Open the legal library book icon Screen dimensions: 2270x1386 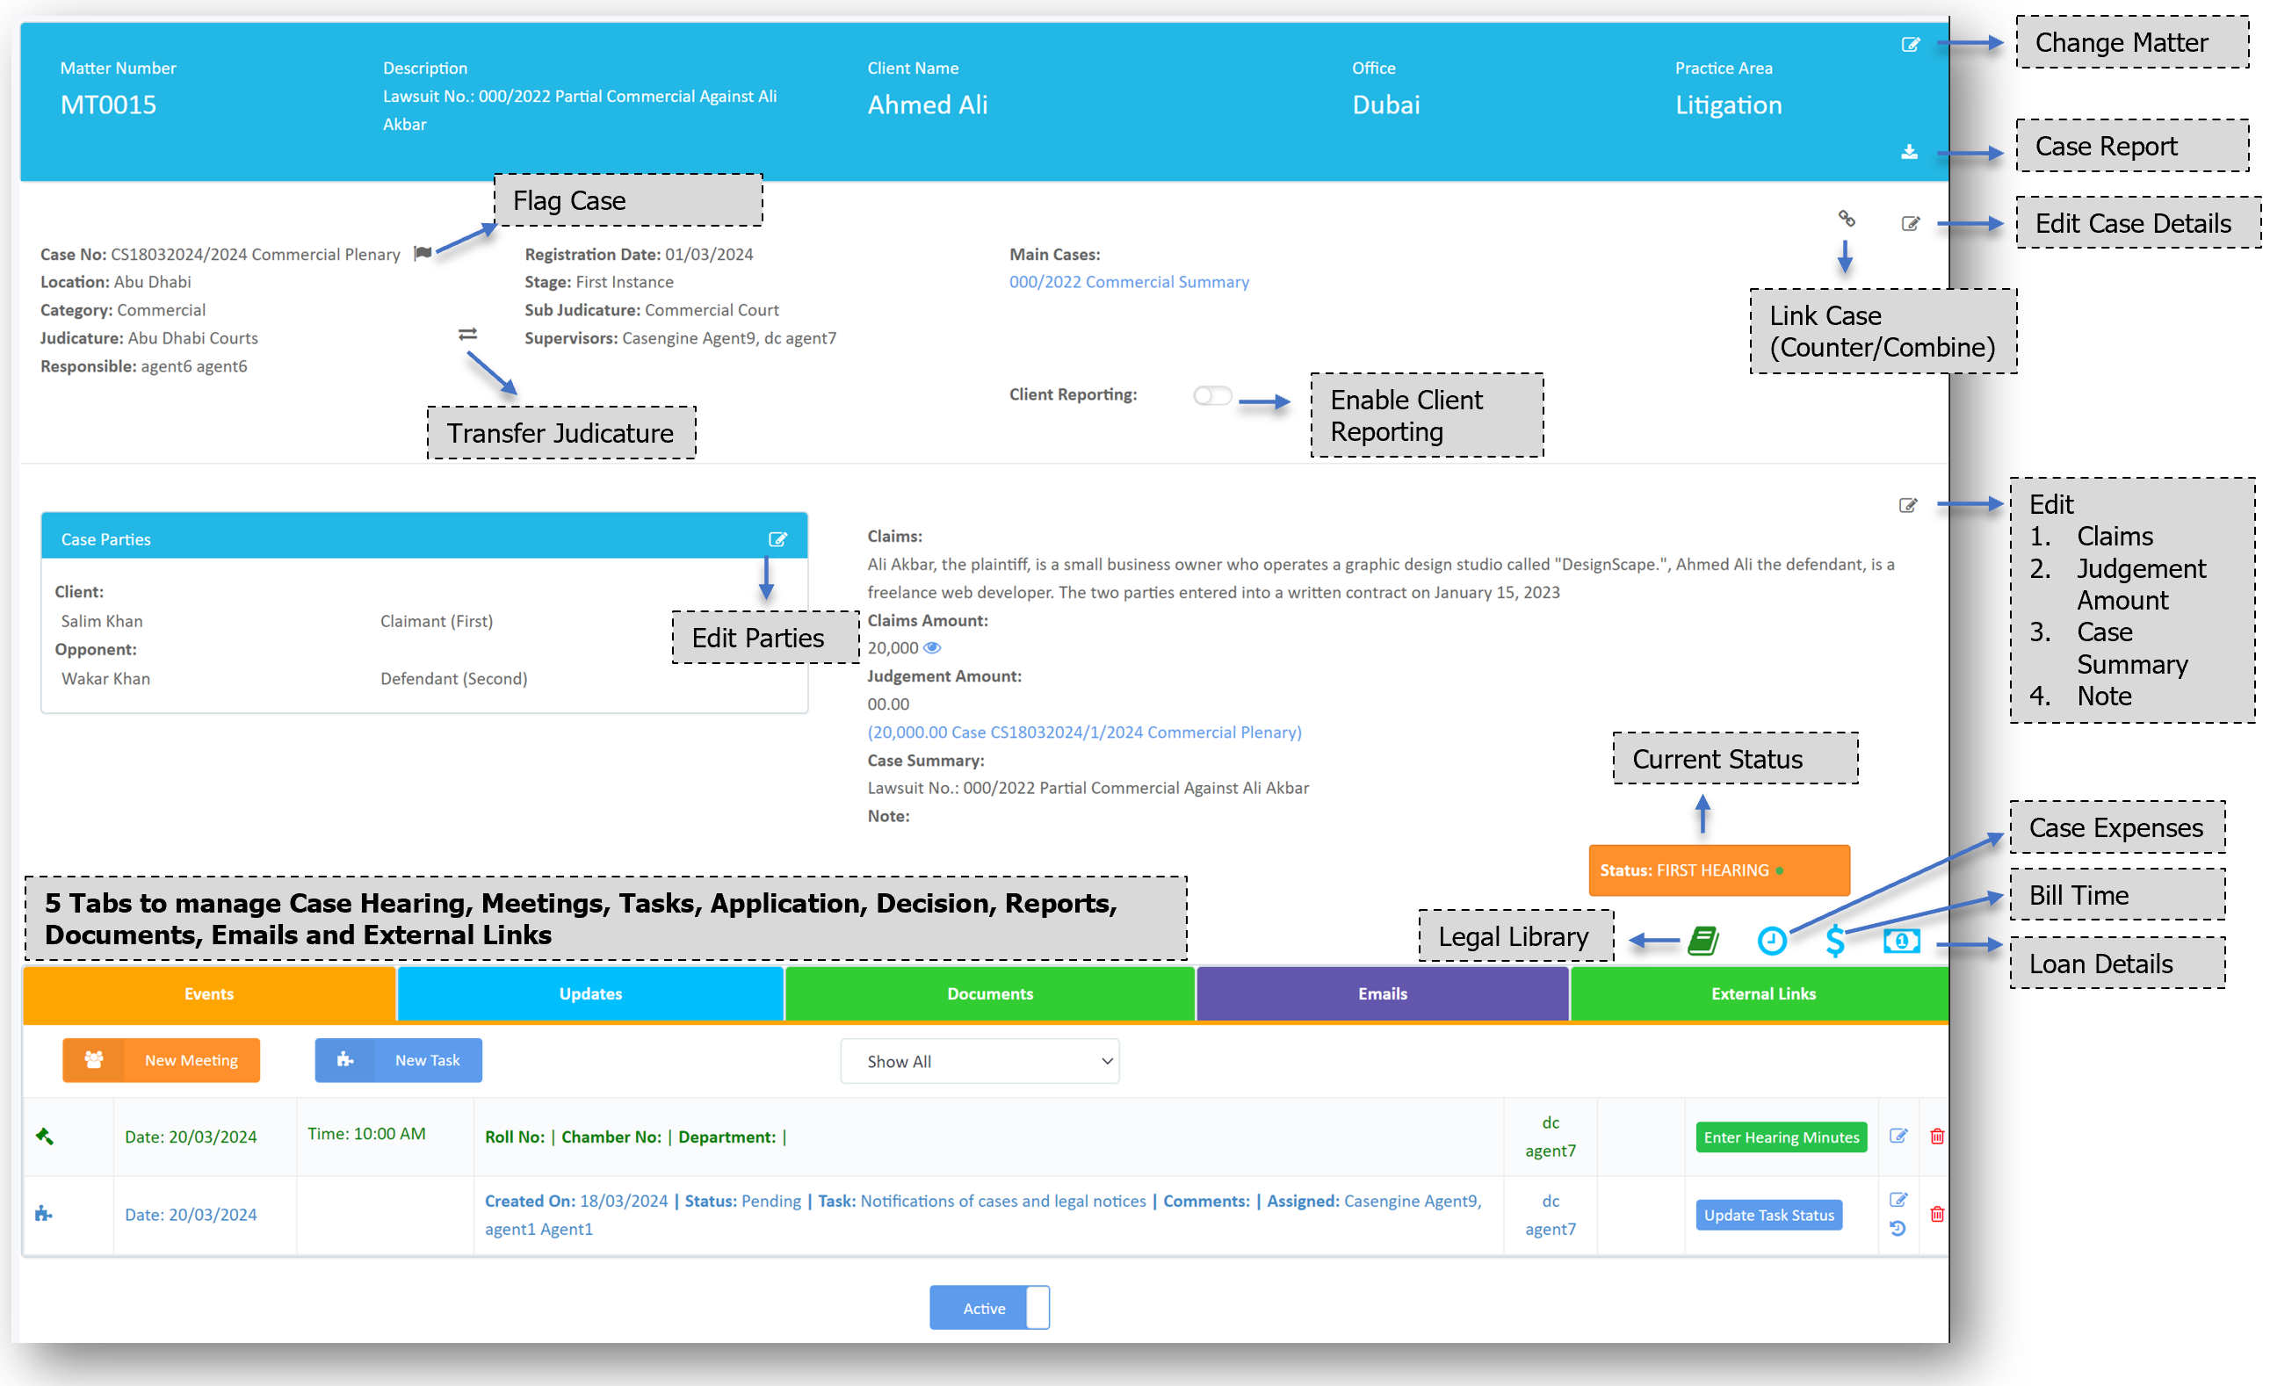pos(1702,941)
